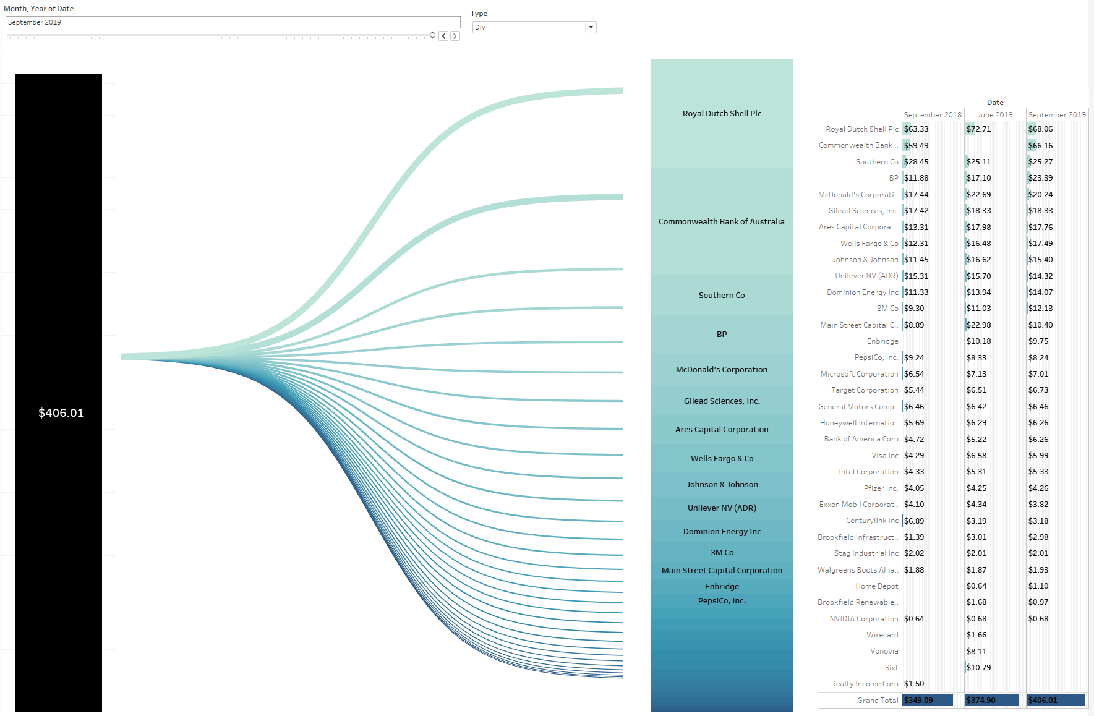Select the Unilever NV (ADR) treemap block

[722, 508]
